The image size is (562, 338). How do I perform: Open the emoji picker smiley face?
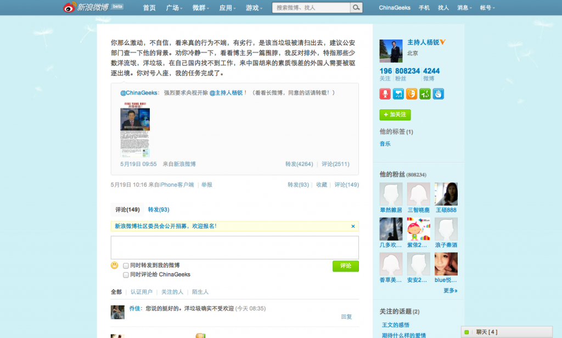pos(115,265)
